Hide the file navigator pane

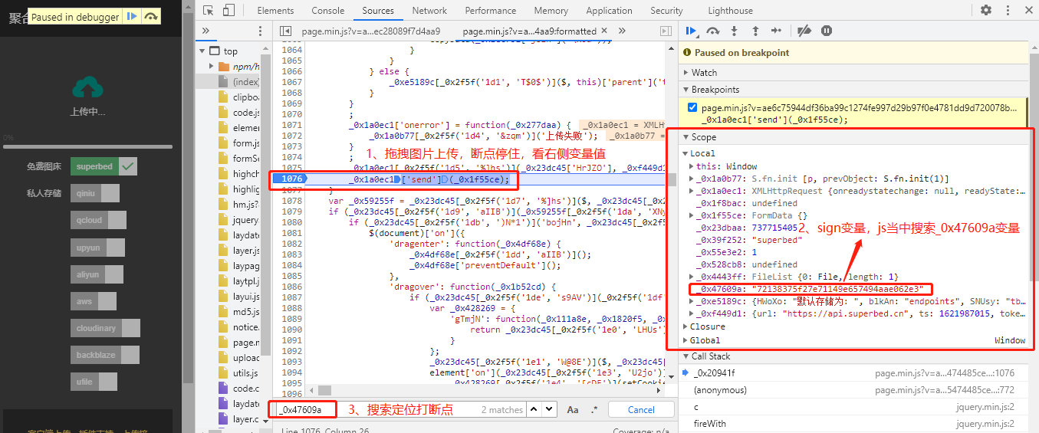pos(286,31)
